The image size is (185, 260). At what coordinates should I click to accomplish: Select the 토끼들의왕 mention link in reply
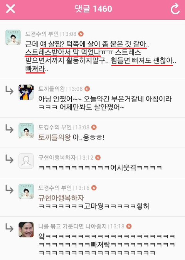[54, 138]
